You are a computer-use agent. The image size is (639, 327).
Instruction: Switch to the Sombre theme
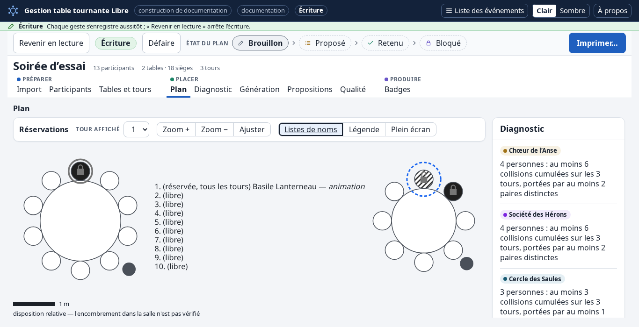[573, 11]
